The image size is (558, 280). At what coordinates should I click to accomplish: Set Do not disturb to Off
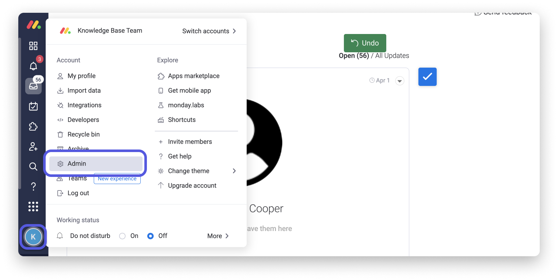tap(150, 236)
